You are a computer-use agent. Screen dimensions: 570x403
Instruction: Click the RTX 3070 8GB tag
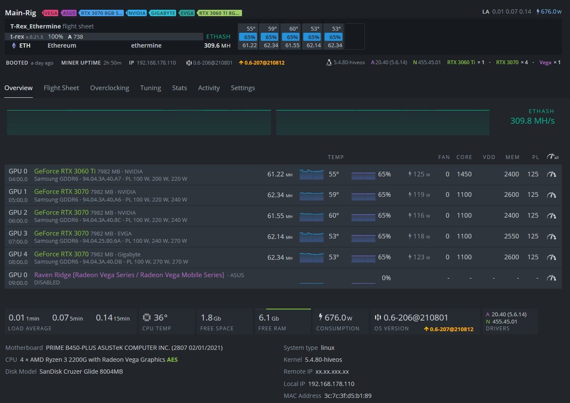102,13
